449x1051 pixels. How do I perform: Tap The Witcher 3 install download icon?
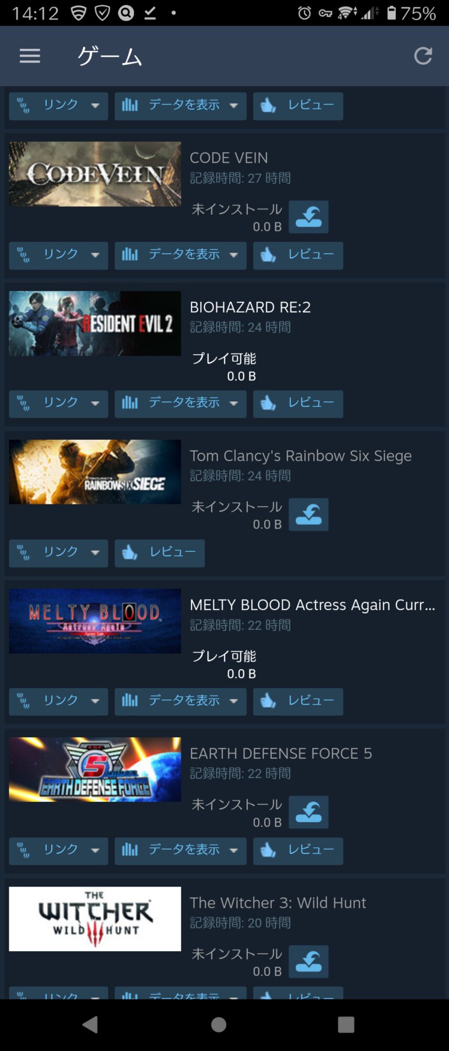coord(308,961)
